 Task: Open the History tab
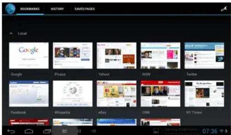(x=57, y=9)
